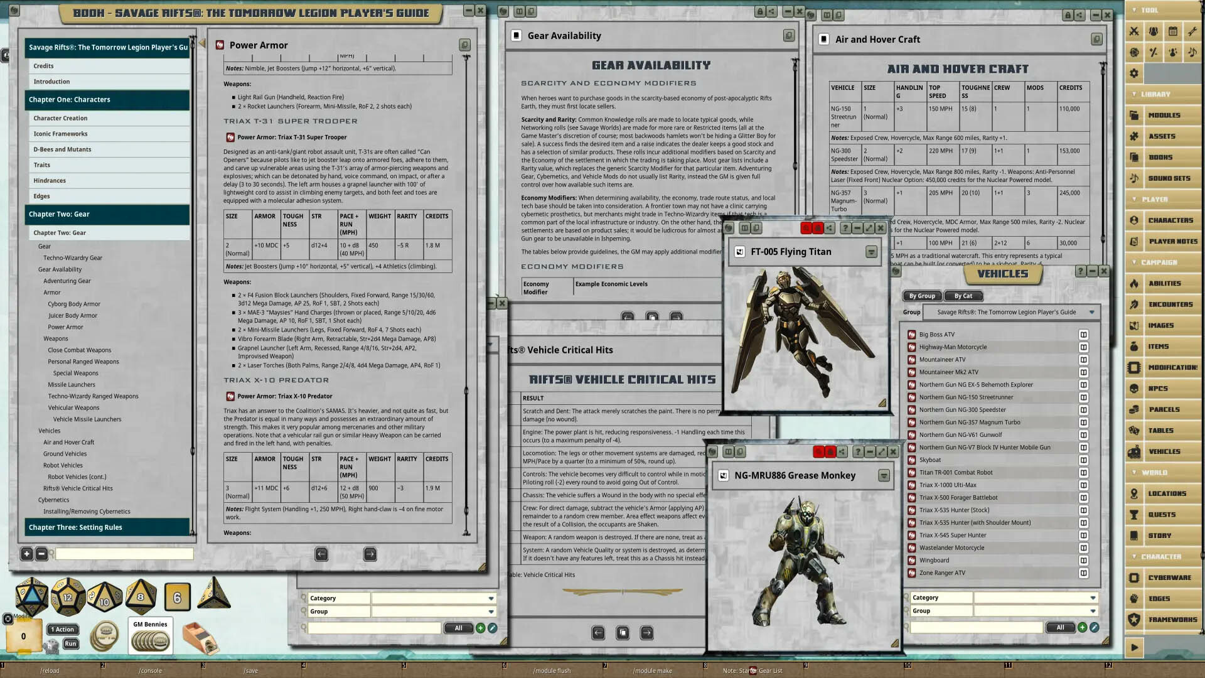Roll the d12 die icon
The width and height of the screenshot is (1205, 678).
coord(68,597)
